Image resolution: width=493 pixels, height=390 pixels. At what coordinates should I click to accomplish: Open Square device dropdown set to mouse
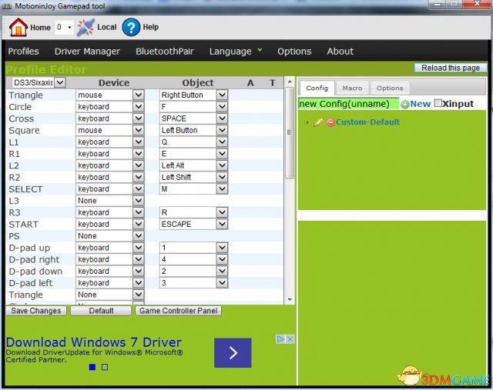[x=110, y=130]
